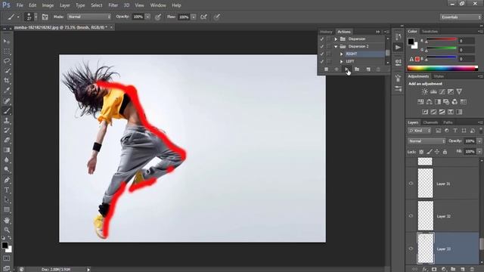484x272 pixels.
Task: Select the Hand tool
Action: tap(7, 220)
